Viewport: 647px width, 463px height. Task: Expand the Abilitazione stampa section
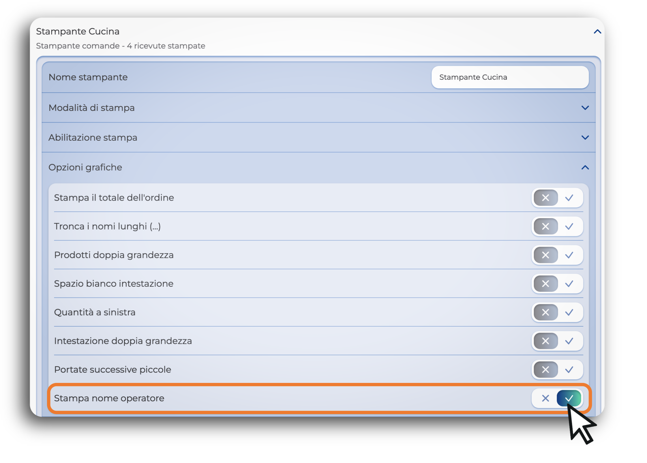click(x=585, y=138)
